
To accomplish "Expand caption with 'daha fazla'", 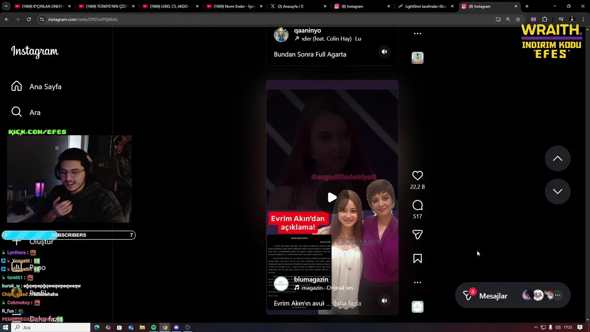I will [x=347, y=303].
